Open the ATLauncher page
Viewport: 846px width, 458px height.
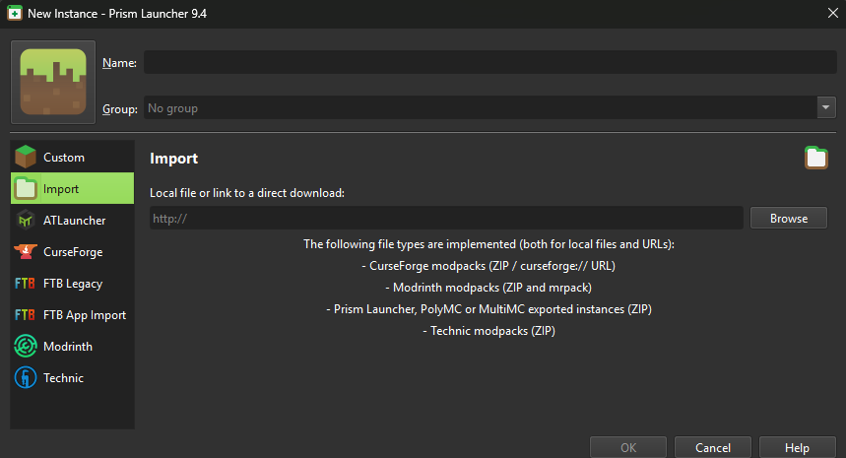pyautogui.click(x=72, y=220)
